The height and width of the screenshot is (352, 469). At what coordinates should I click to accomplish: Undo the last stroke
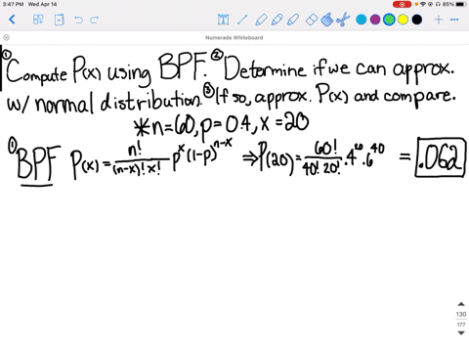pos(78,20)
